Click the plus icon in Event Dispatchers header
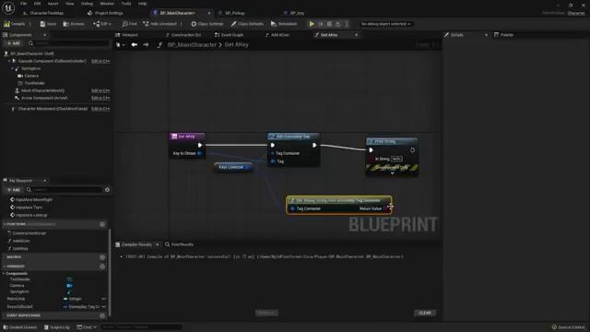This screenshot has width=590, height=332. click(x=102, y=315)
